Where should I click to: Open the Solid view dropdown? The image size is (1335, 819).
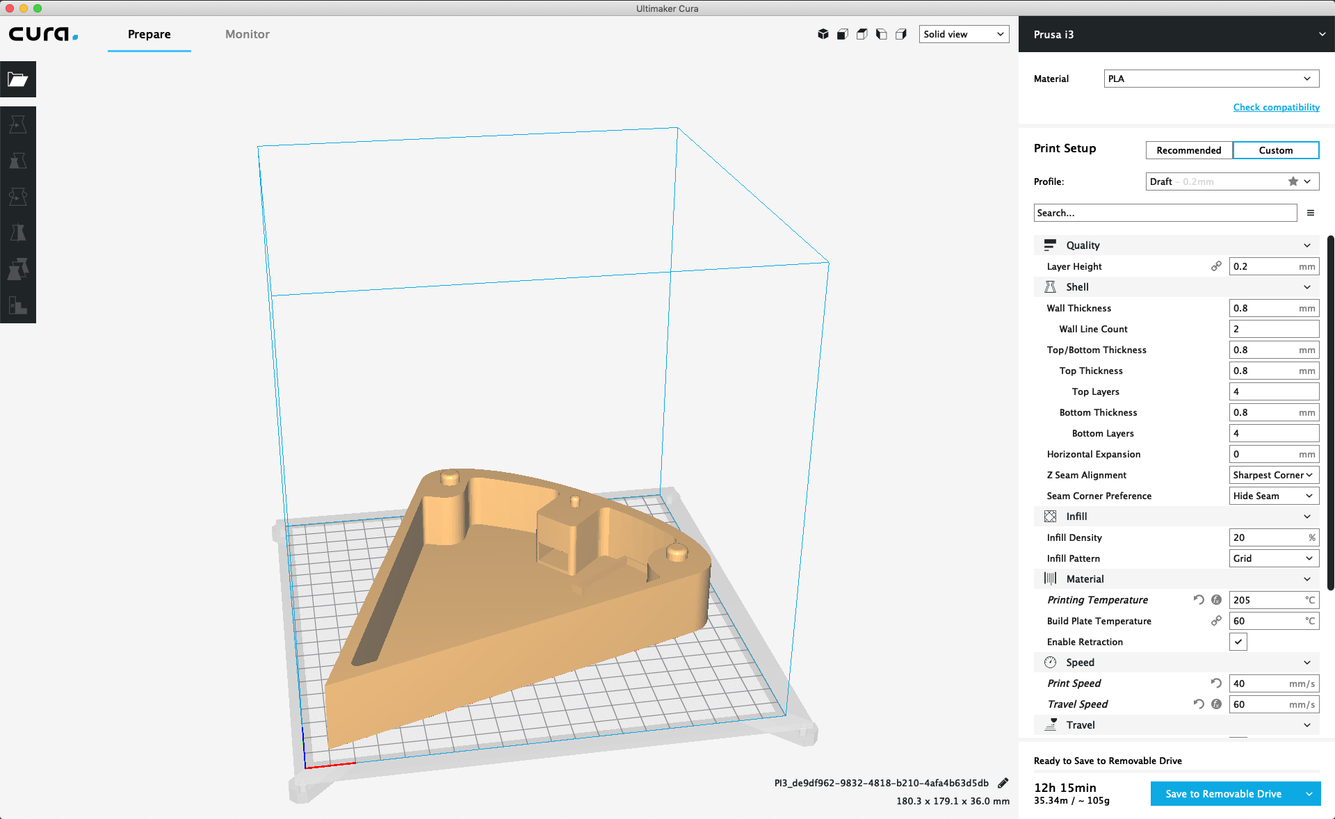tap(964, 34)
